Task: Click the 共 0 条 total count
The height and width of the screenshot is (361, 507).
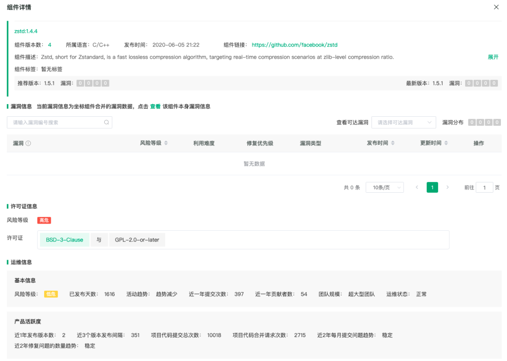Action: pos(352,188)
